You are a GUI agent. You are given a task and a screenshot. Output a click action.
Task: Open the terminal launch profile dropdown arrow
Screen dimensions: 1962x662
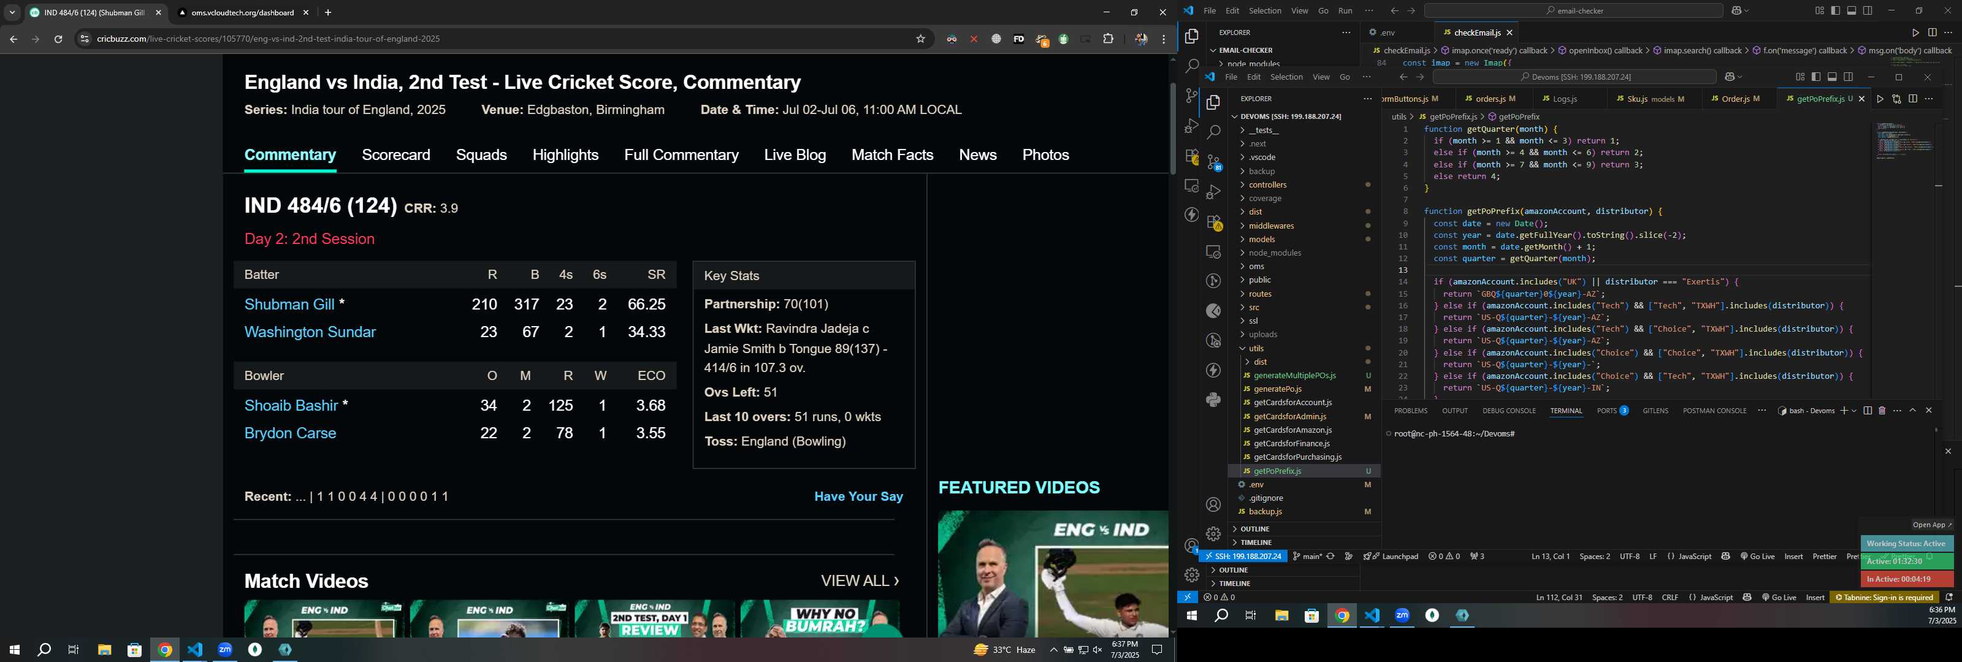point(1854,411)
